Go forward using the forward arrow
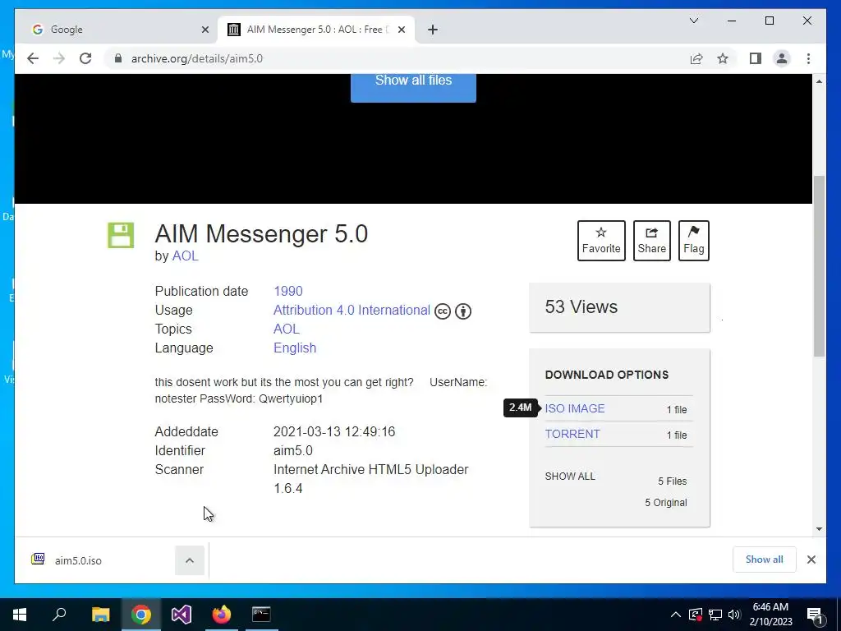 coord(59,58)
